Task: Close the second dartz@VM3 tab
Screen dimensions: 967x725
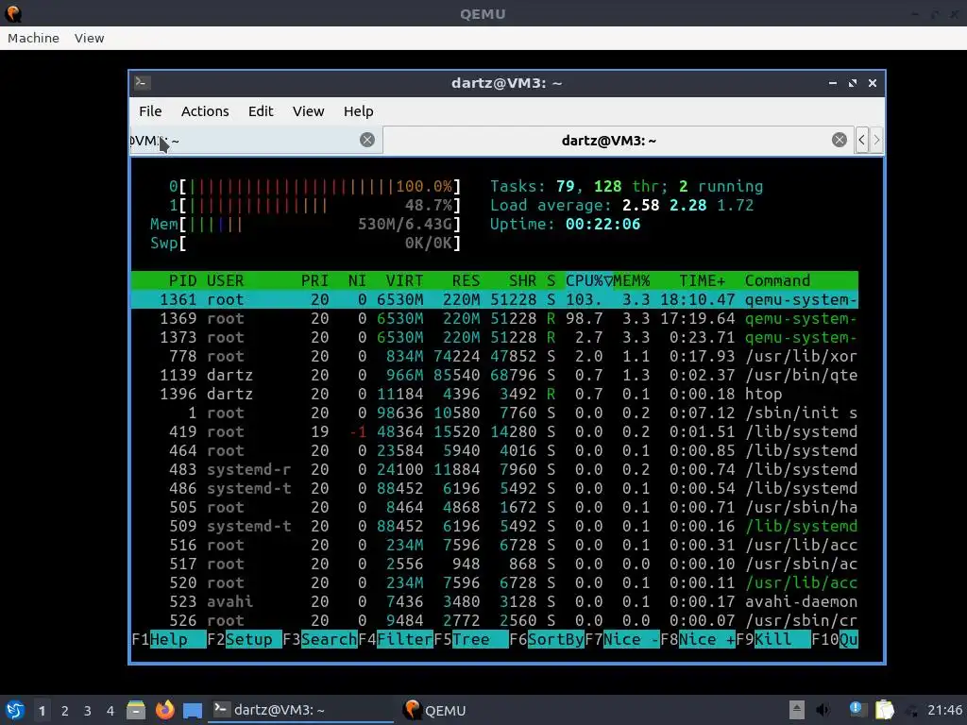Action: [840, 140]
